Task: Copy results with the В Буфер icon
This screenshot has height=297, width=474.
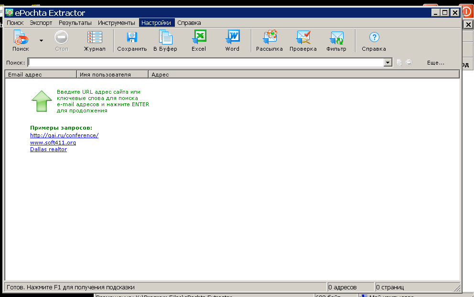Action: [165, 40]
